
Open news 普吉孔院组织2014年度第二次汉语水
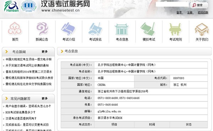(x=29, y=72)
